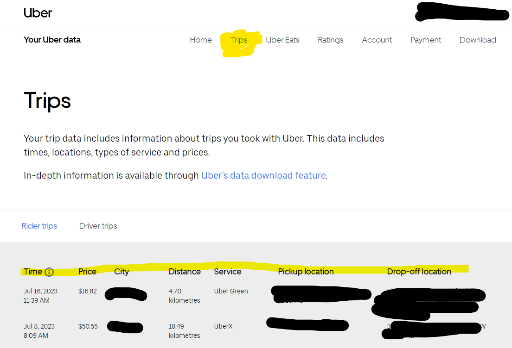Click the 18.49 kilometres distance cell

point(185,331)
